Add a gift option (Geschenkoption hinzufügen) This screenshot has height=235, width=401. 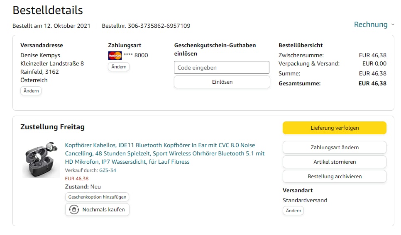pos(97,197)
